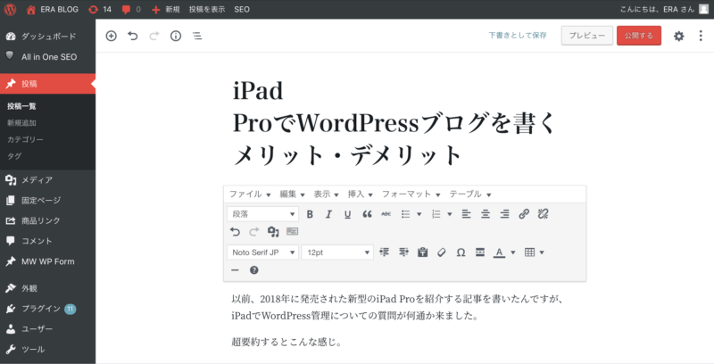Expand the bulleted list style arrow
714x364 pixels.
419,214
